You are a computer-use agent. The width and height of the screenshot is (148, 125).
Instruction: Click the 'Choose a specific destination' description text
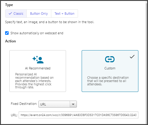(108, 81)
